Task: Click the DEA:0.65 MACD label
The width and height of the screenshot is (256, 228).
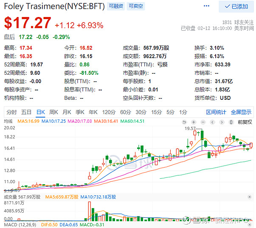Action: point(69,225)
